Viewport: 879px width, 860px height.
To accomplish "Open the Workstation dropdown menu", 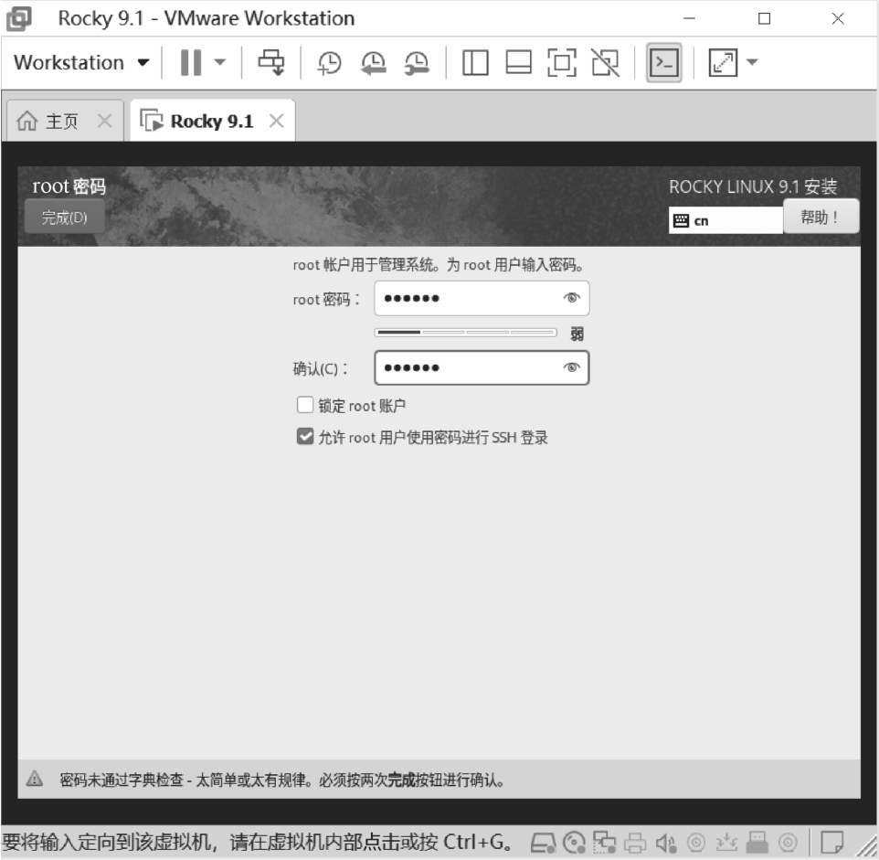I will tap(81, 63).
